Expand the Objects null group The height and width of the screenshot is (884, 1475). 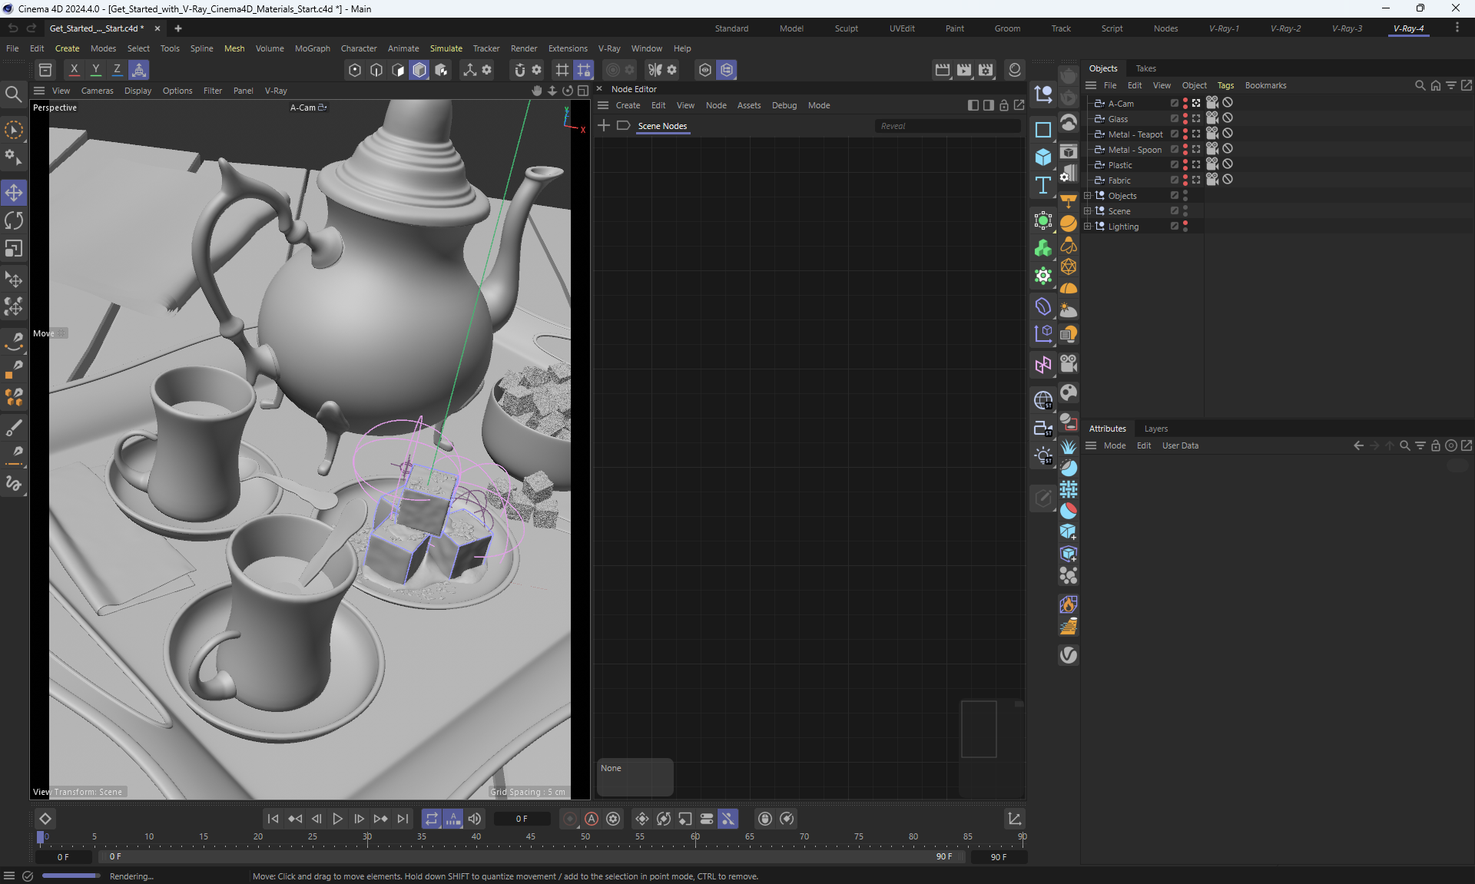(x=1087, y=196)
